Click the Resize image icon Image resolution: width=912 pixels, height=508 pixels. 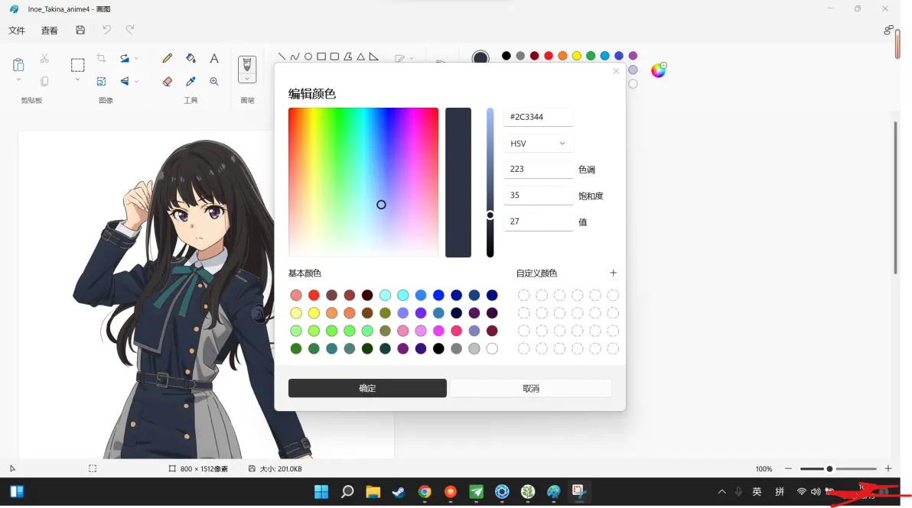pos(101,81)
